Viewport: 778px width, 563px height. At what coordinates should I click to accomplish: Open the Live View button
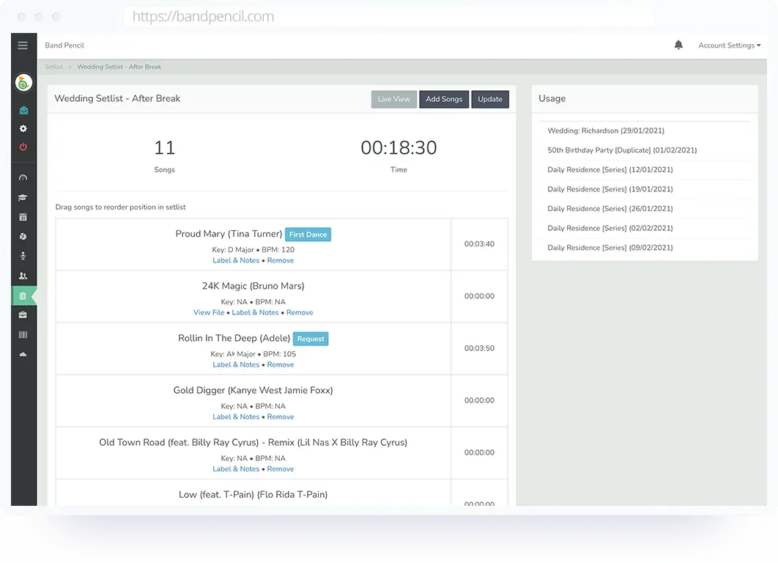tap(394, 99)
